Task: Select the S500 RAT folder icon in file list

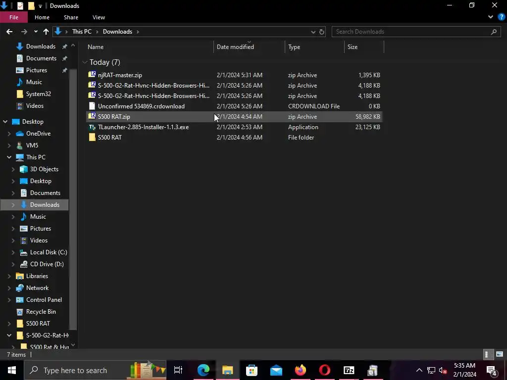Action: (92, 138)
